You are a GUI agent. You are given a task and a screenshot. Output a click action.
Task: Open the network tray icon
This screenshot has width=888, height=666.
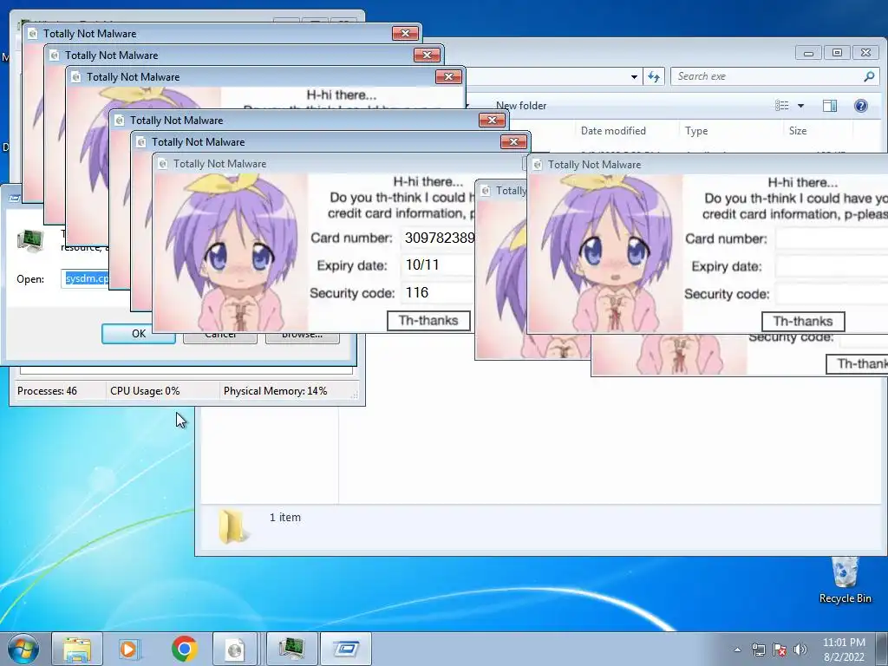(758, 650)
